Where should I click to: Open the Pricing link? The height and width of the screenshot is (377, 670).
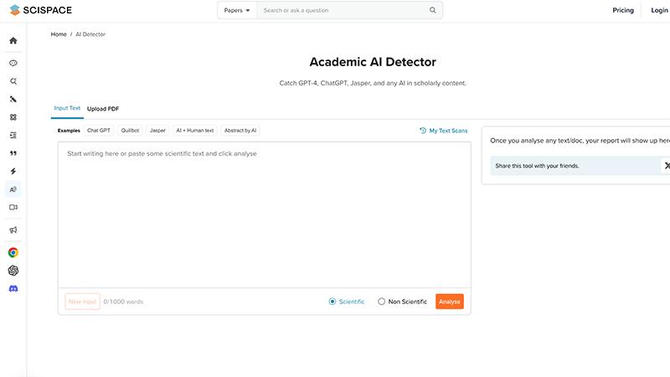click(x=623, y=10)
